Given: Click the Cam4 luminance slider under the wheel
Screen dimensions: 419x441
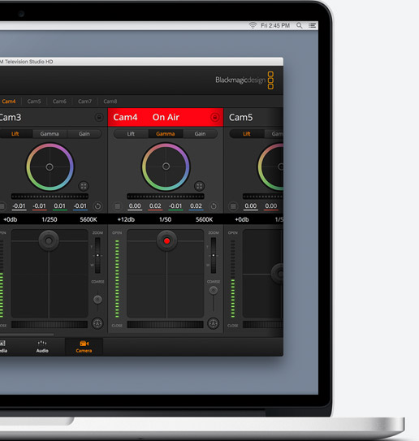Looking at the screenshot, I should [166, 197].
